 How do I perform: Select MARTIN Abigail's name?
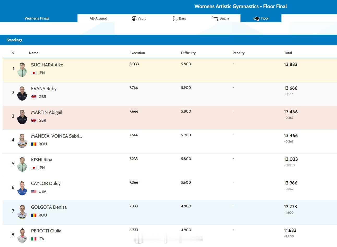47,112
